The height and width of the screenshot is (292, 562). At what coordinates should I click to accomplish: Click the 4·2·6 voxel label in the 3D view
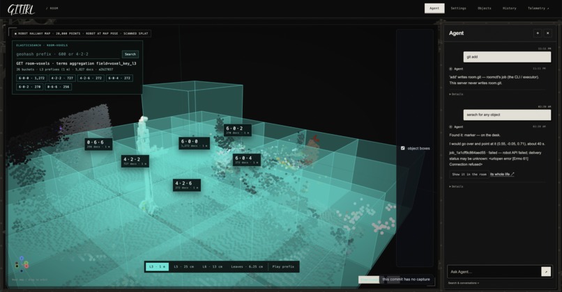coord(187,185)
